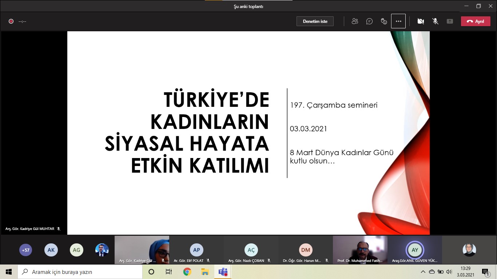Open Google Chrome from the taskbar
This screenshot has height=279, width=497.
[187, 272]
